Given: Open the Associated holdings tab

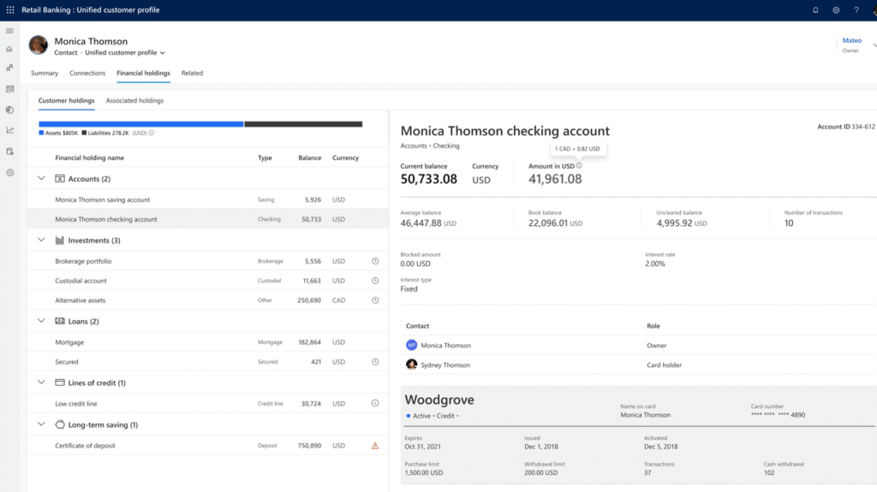Looking at the screenshot, I should coord(134,101).
